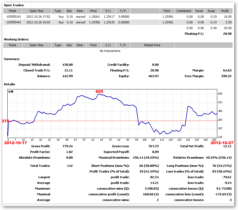Image resolution: width=238 pixels, height=210 pixels.
Task: Click "eurusd" in the ticket 103555181 row
Action: [81, 17]
